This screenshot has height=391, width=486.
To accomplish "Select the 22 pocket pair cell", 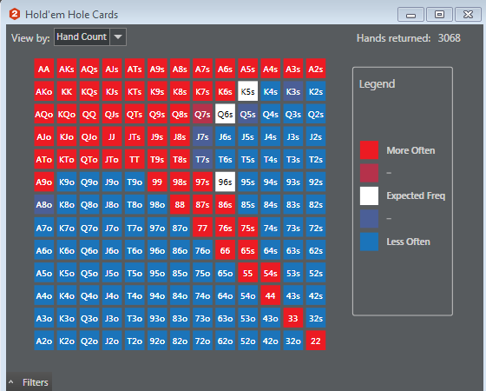I will pos(316,341).
